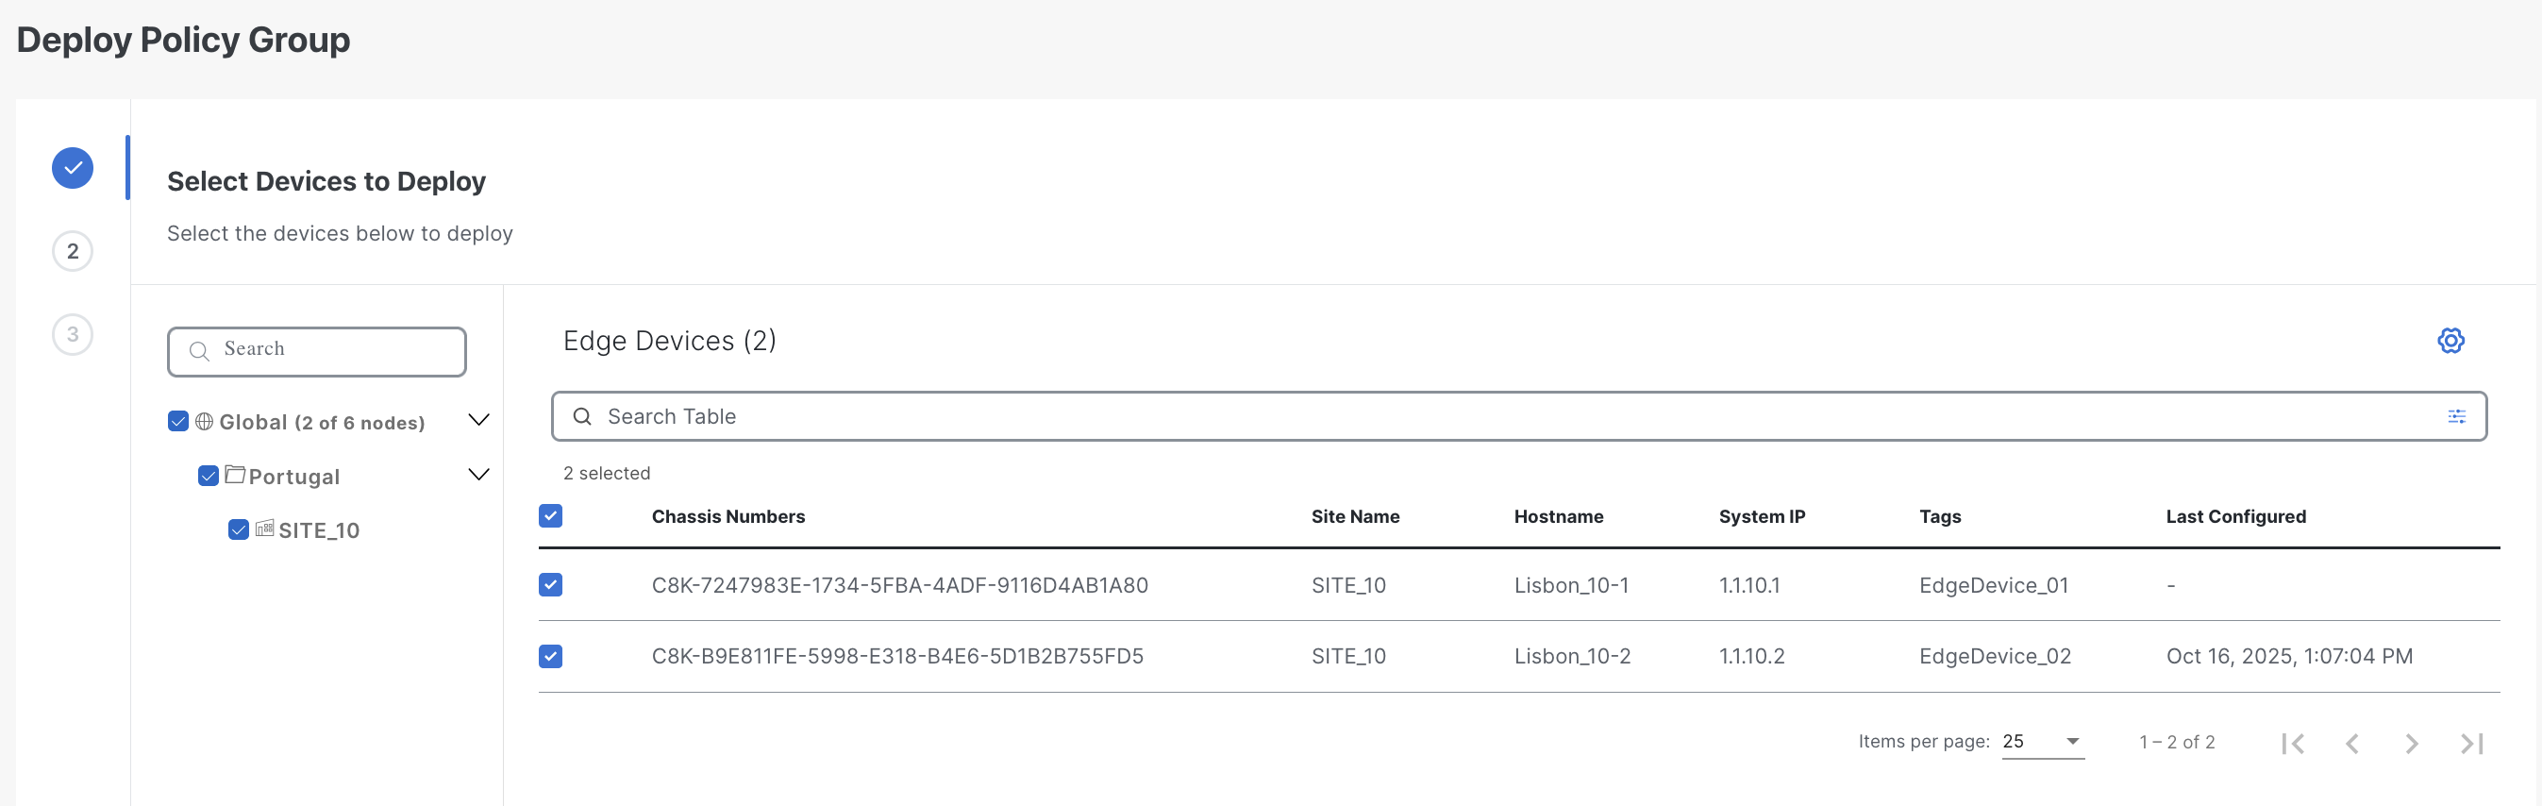The height and width of the screenshot is (806, 2542).
Task: Go to the next page of results
Action: coord(2412,743)
